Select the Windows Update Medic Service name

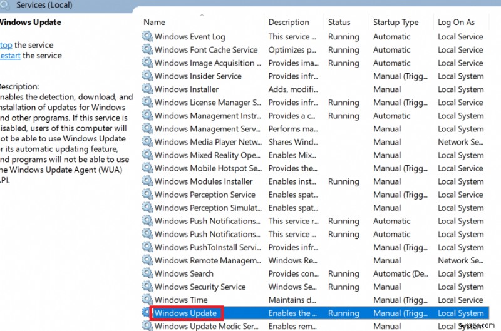[207, 326]
